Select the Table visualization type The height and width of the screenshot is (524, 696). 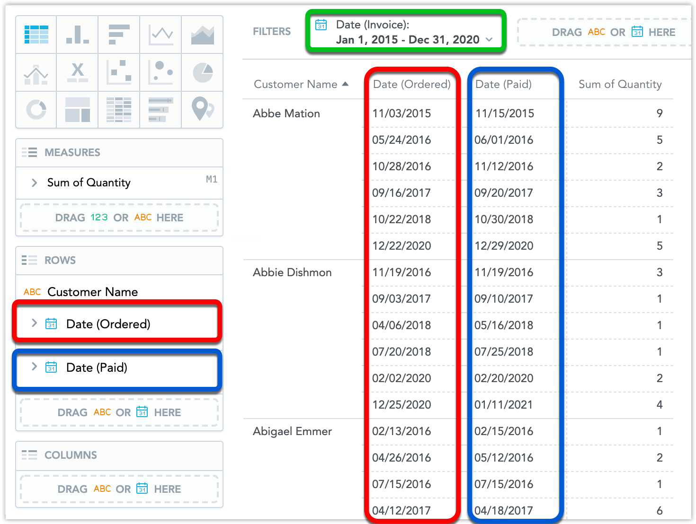36,35
